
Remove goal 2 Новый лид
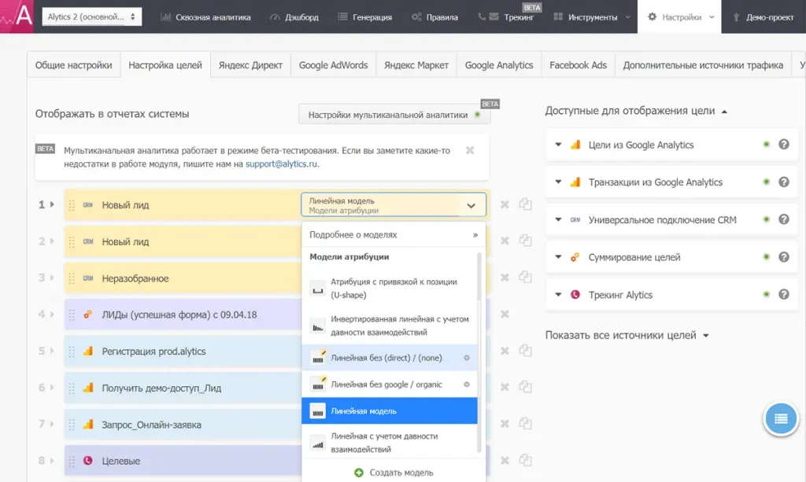click(x=505, y=241)
